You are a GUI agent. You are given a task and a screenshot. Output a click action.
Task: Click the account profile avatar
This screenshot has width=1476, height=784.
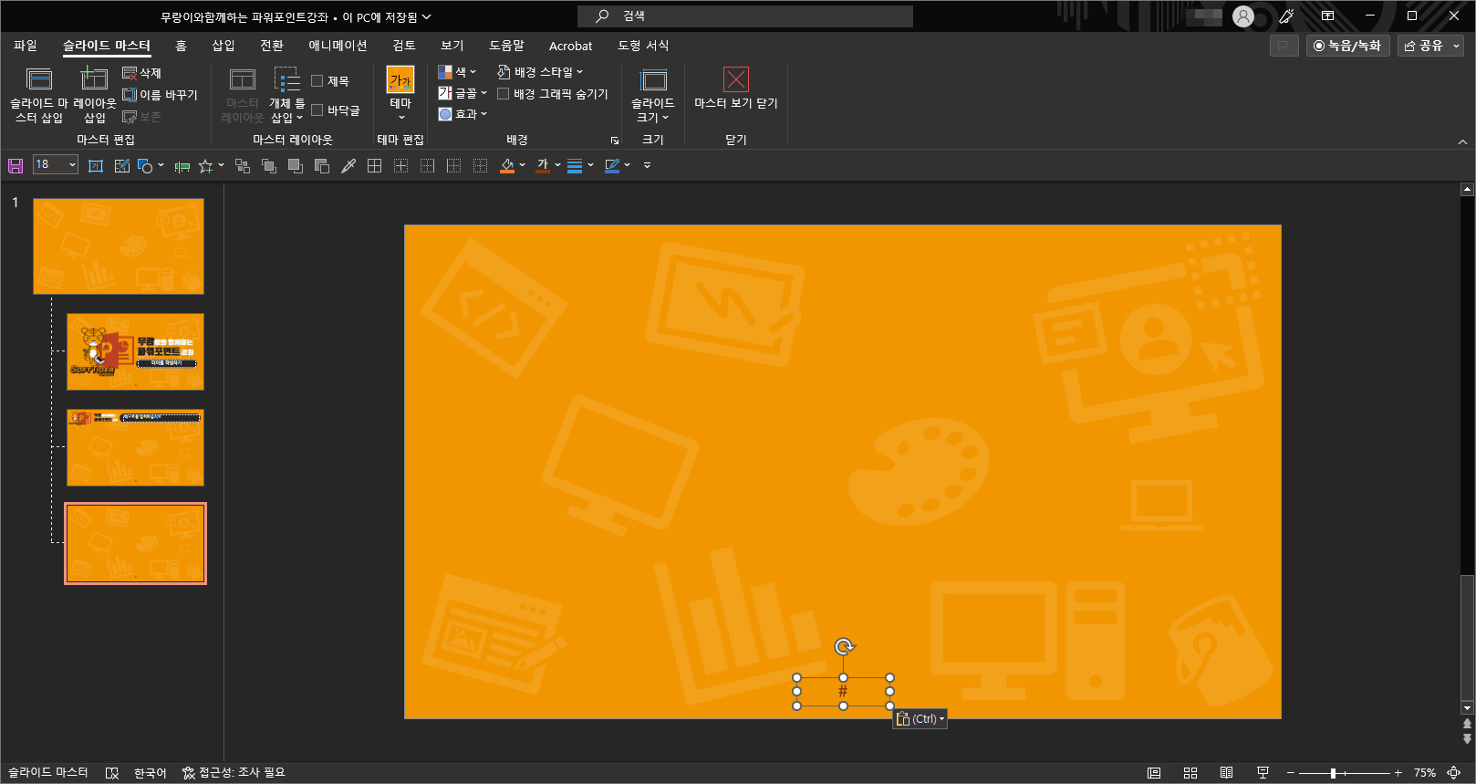coord(1243,16)
